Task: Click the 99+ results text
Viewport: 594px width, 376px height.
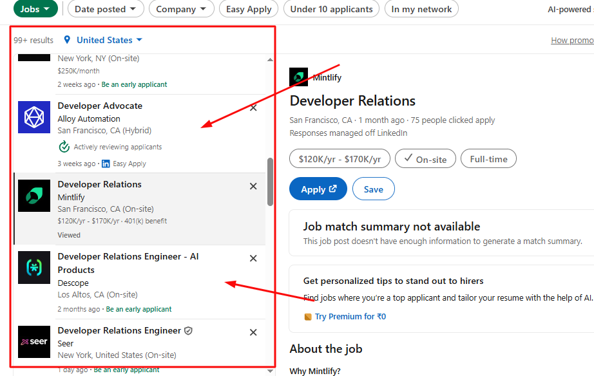Action: [x=34, y=40]
